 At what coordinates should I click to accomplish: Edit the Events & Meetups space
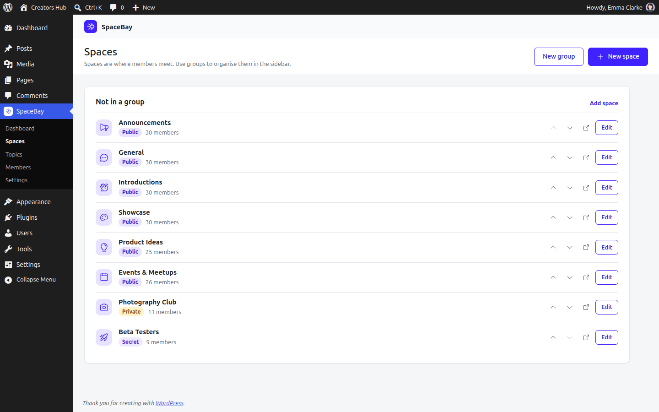(607, 277)
